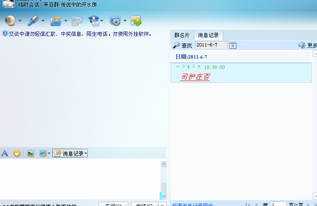317x206 pixels.
Task: Start a voice chat with the microphone icon
Action: (x=33, y=21)
